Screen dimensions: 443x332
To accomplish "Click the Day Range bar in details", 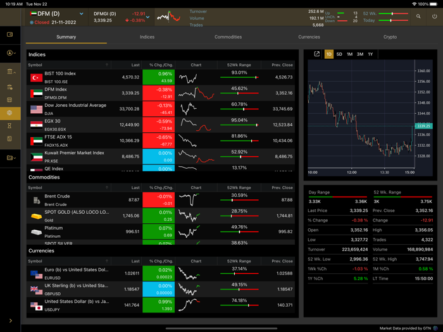I will click(x=337, y=197).
